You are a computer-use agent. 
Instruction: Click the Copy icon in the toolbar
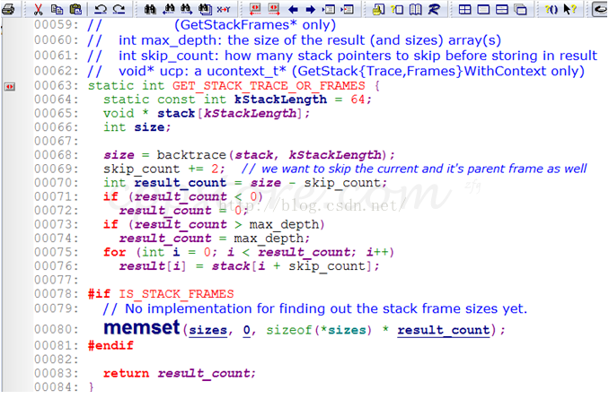tap(57, 10)
